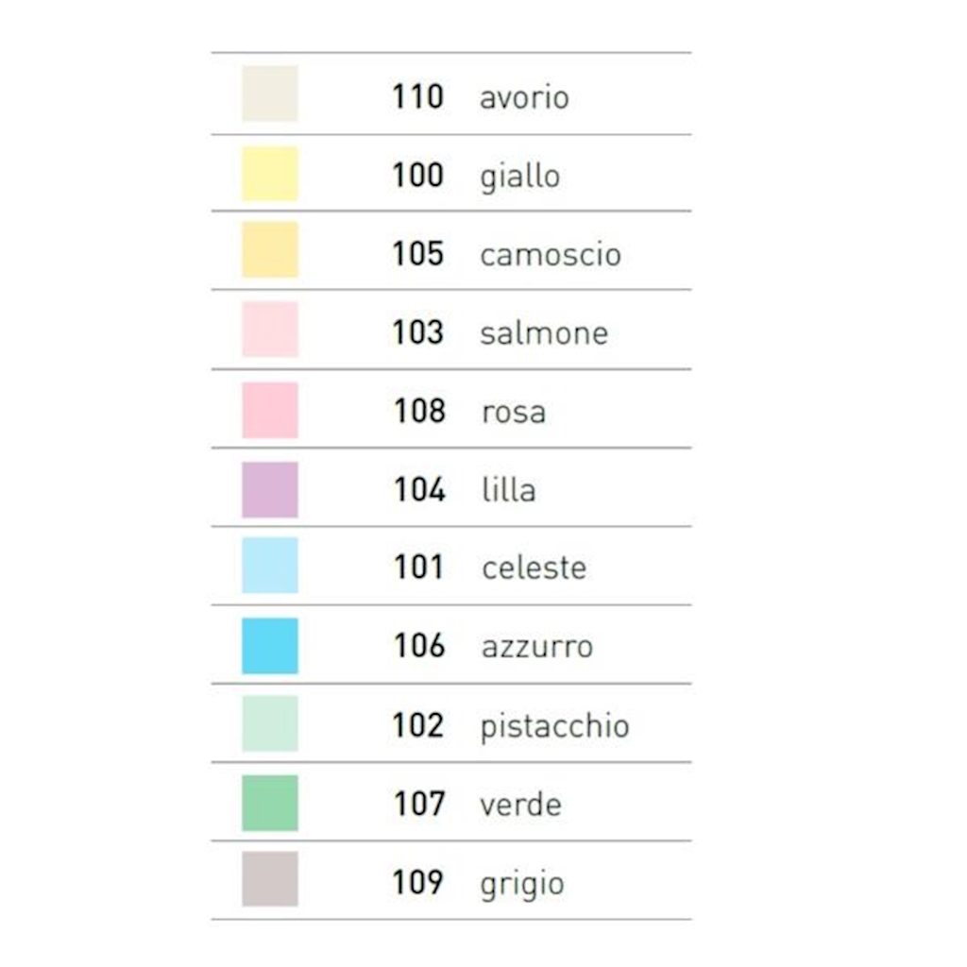
Task: Select the grigio gray swatch
Action: tap(270, 879)
